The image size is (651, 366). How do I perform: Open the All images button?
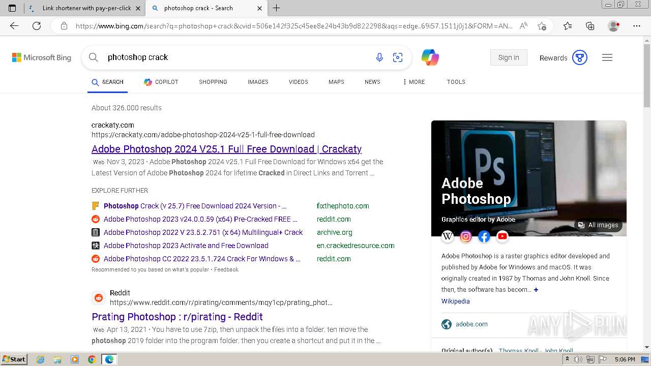[x=598, y=225]
